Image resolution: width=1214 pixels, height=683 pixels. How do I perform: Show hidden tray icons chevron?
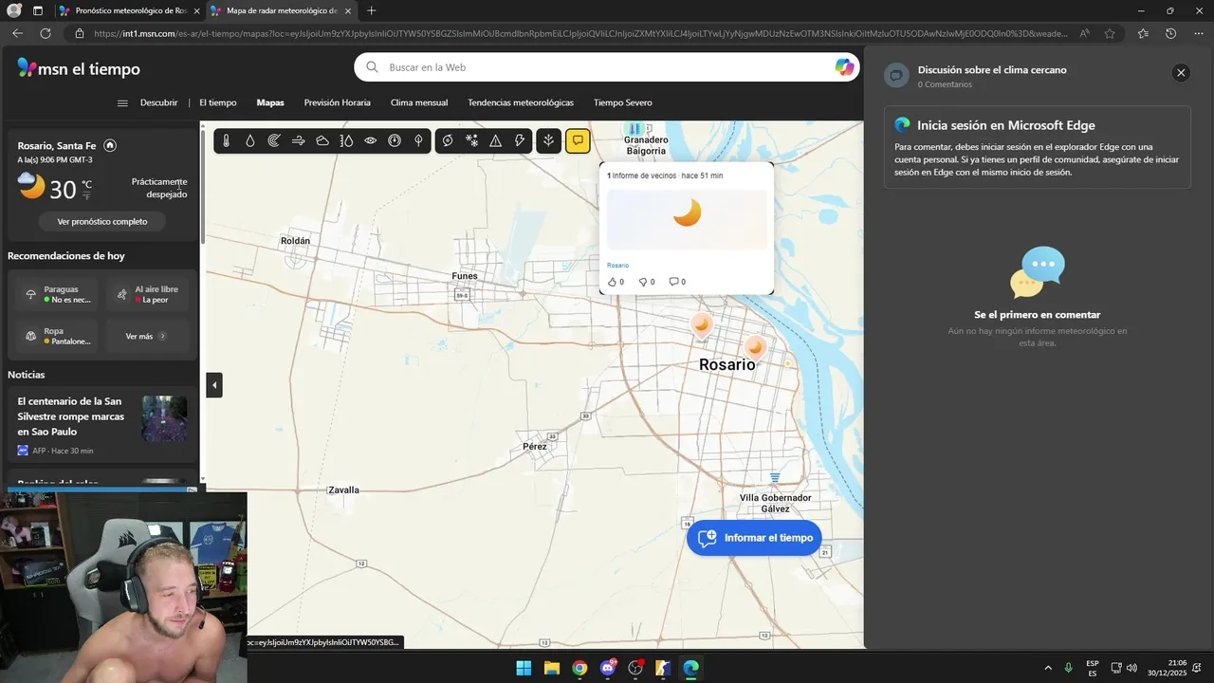click(1048, 668)
